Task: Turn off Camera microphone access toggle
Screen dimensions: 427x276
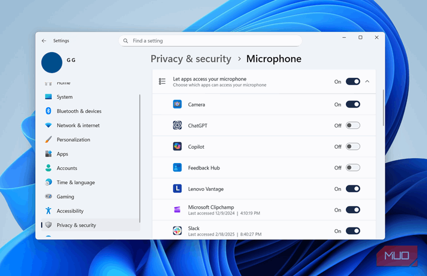Action: (353, 104)
